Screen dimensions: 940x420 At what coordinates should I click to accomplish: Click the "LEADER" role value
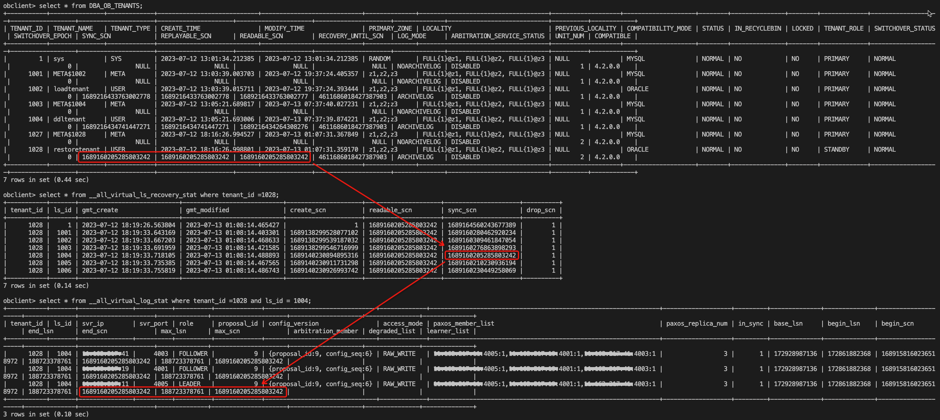(x=190, y=384)
